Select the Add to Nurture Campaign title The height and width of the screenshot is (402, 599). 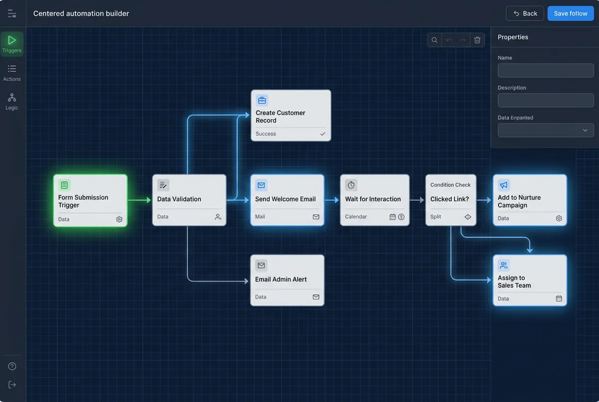pos(519,201)
